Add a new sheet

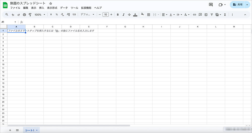tap(10, 130)
